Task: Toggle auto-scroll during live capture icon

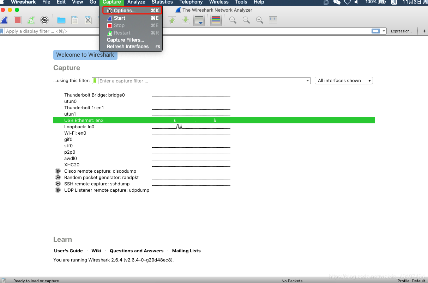Action: click(199, 20)
